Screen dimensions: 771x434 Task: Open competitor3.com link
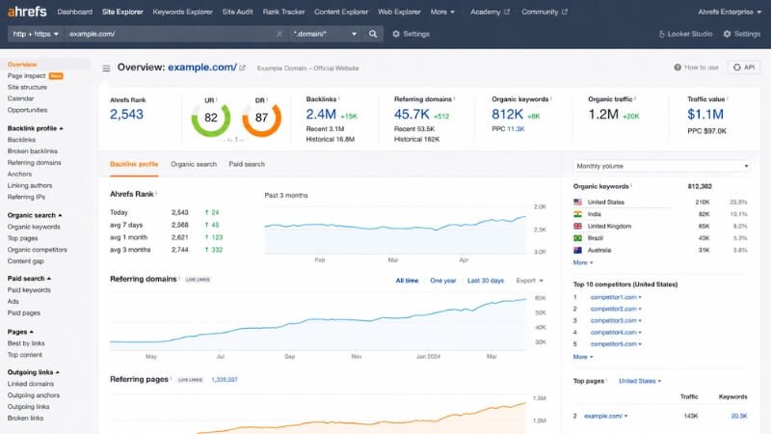pyautogui.click(x=613, y=321)
